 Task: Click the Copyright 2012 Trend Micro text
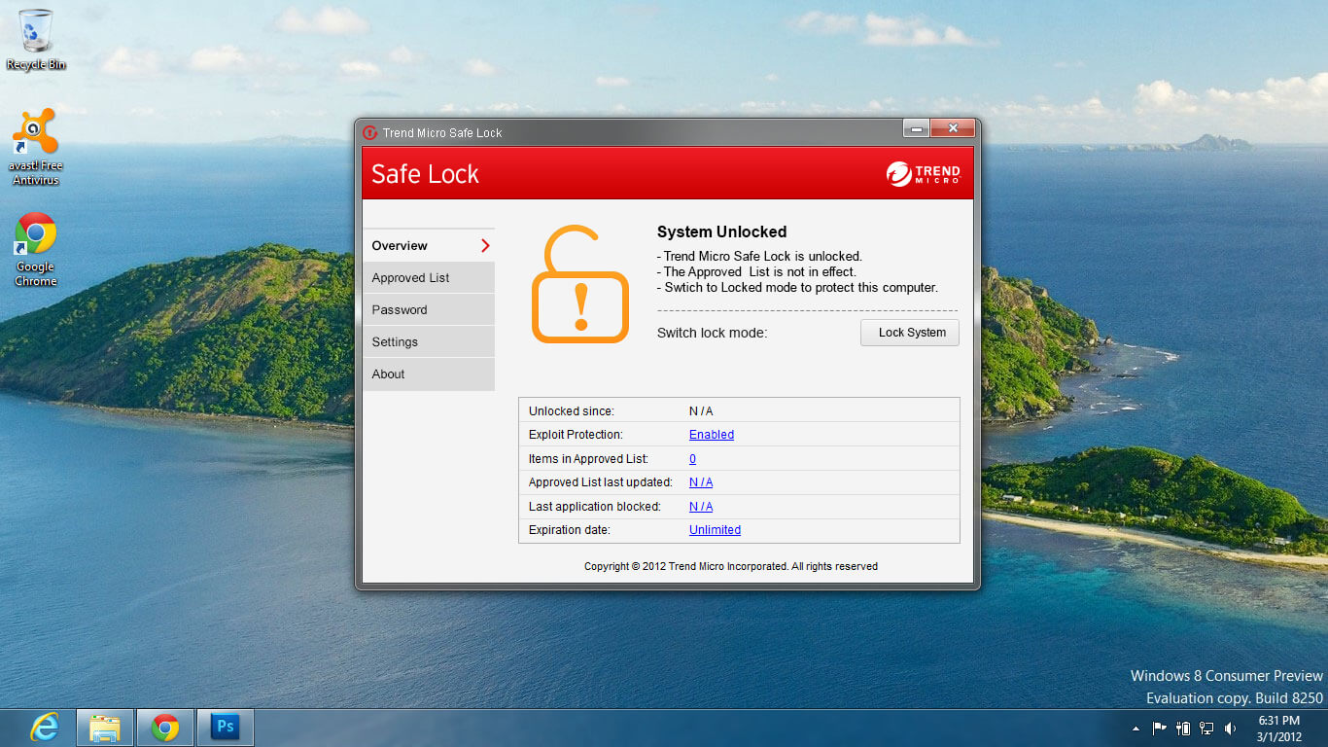731,566
